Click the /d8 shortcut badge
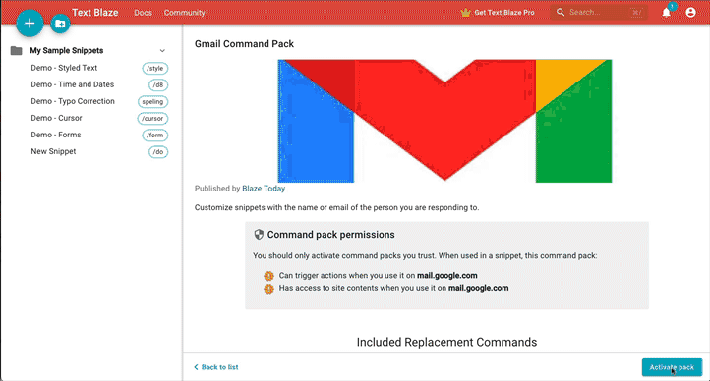 [158, 85]
